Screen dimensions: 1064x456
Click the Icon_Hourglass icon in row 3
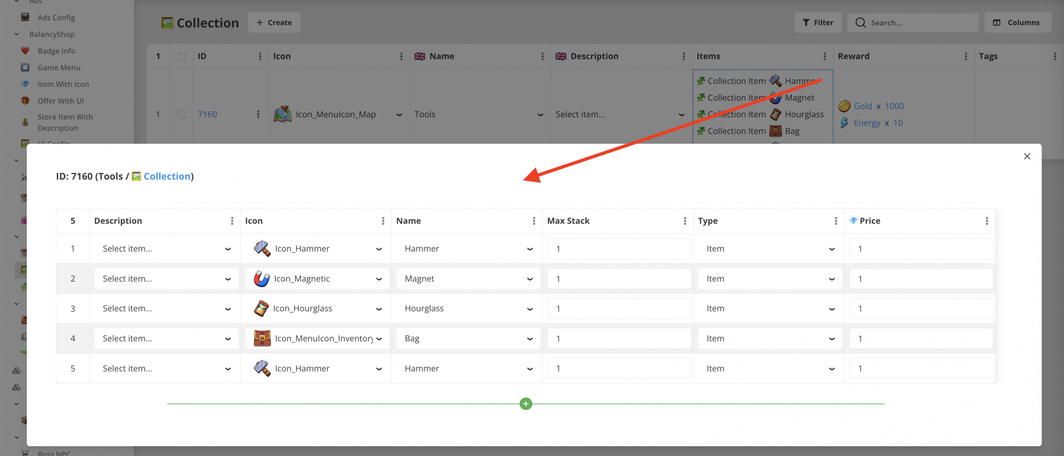pos(261,309)
